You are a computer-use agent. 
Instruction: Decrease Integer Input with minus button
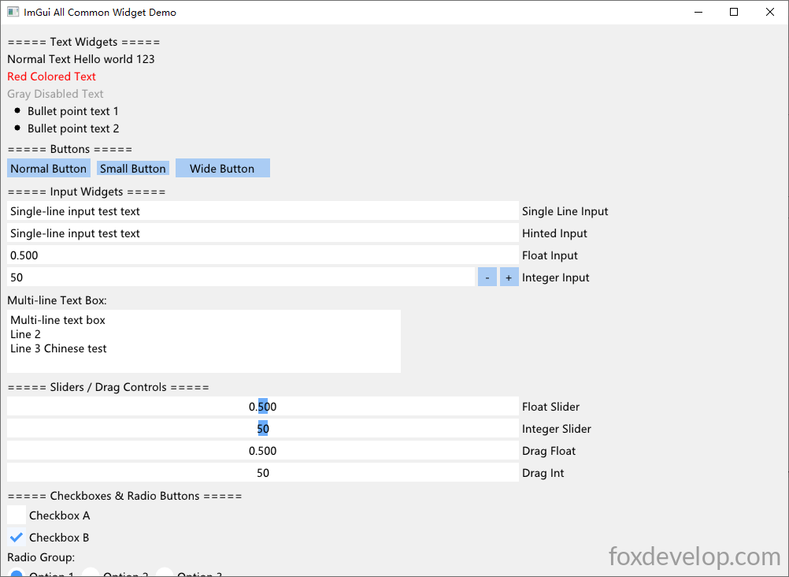[487, 277]
